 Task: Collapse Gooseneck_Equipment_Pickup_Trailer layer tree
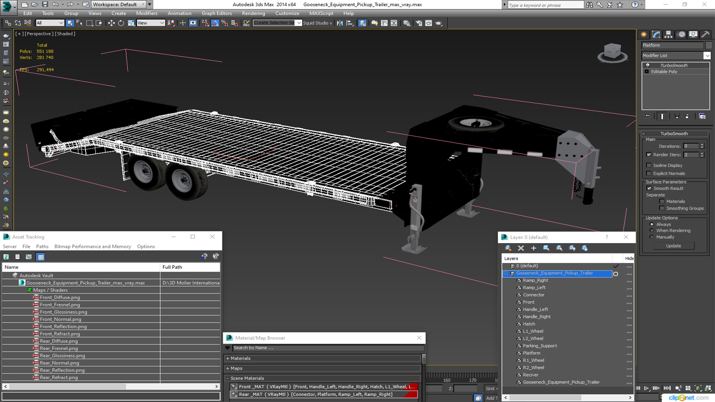pos(505,273)
